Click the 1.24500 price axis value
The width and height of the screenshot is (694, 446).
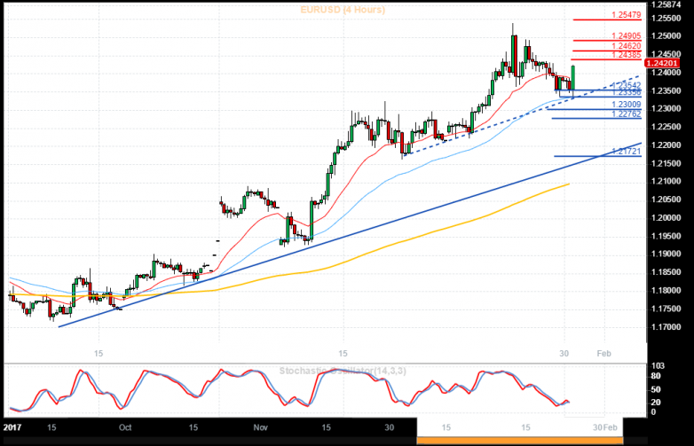click(x=666, y=54)
